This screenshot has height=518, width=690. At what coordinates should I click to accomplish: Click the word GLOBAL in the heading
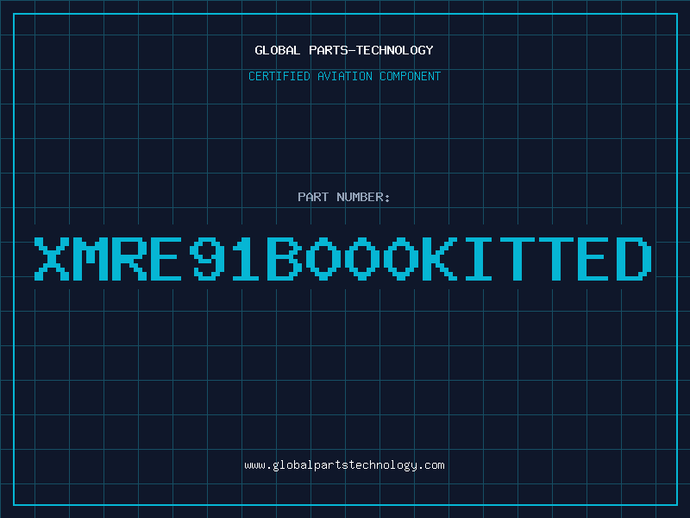click(x=277, y=50)
